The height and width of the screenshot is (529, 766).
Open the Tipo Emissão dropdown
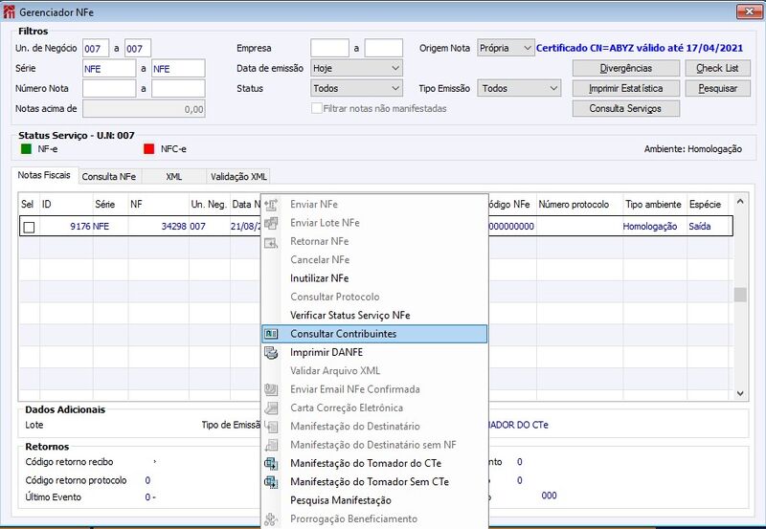pos(519,88)
